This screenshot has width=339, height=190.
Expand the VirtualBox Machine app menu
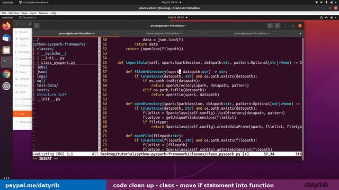click(x=34, y=2)
